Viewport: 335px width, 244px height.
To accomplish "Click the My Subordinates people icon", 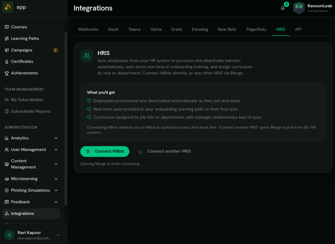I will click(7, 100).
